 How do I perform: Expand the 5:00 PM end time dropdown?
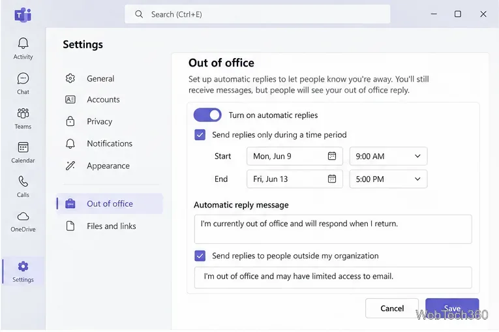pos(388,179)
